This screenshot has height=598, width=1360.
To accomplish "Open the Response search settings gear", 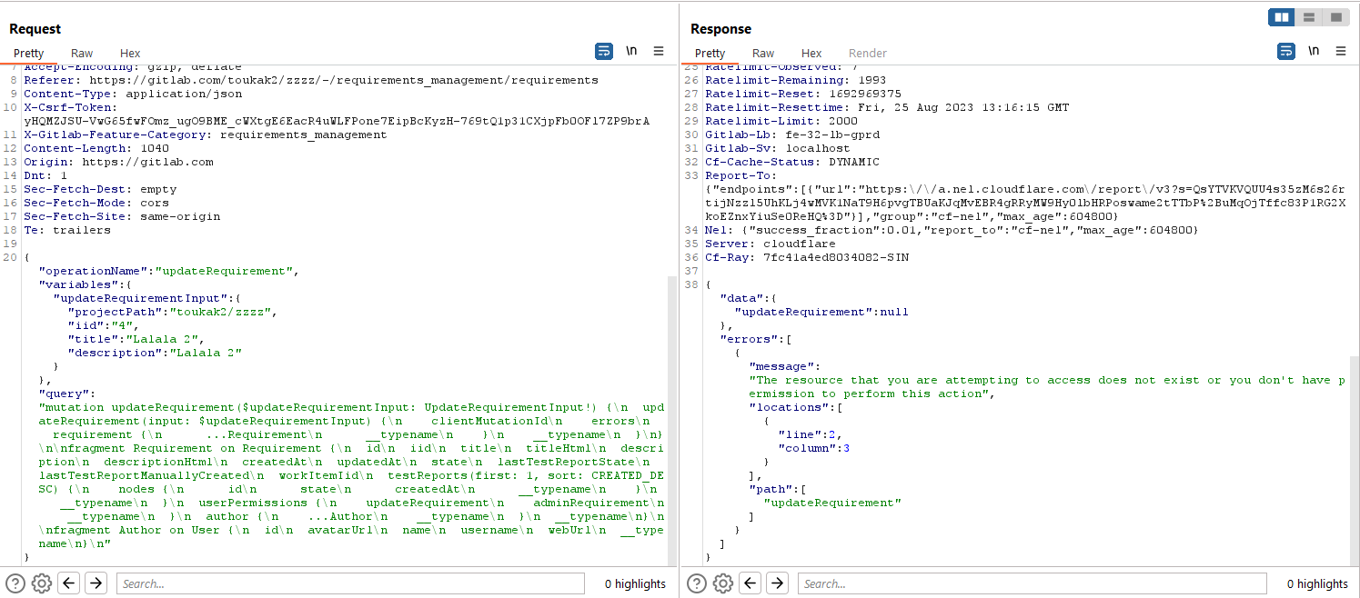I will pyautogui.click(x=723, y=583).
